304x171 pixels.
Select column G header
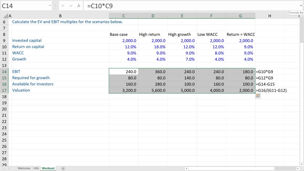tap(240, 16)
